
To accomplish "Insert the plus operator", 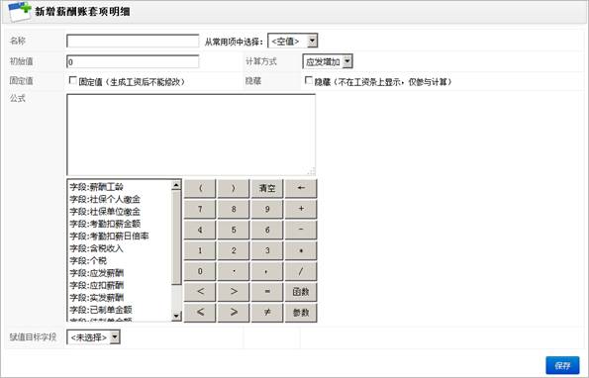I will coord(301,209).
